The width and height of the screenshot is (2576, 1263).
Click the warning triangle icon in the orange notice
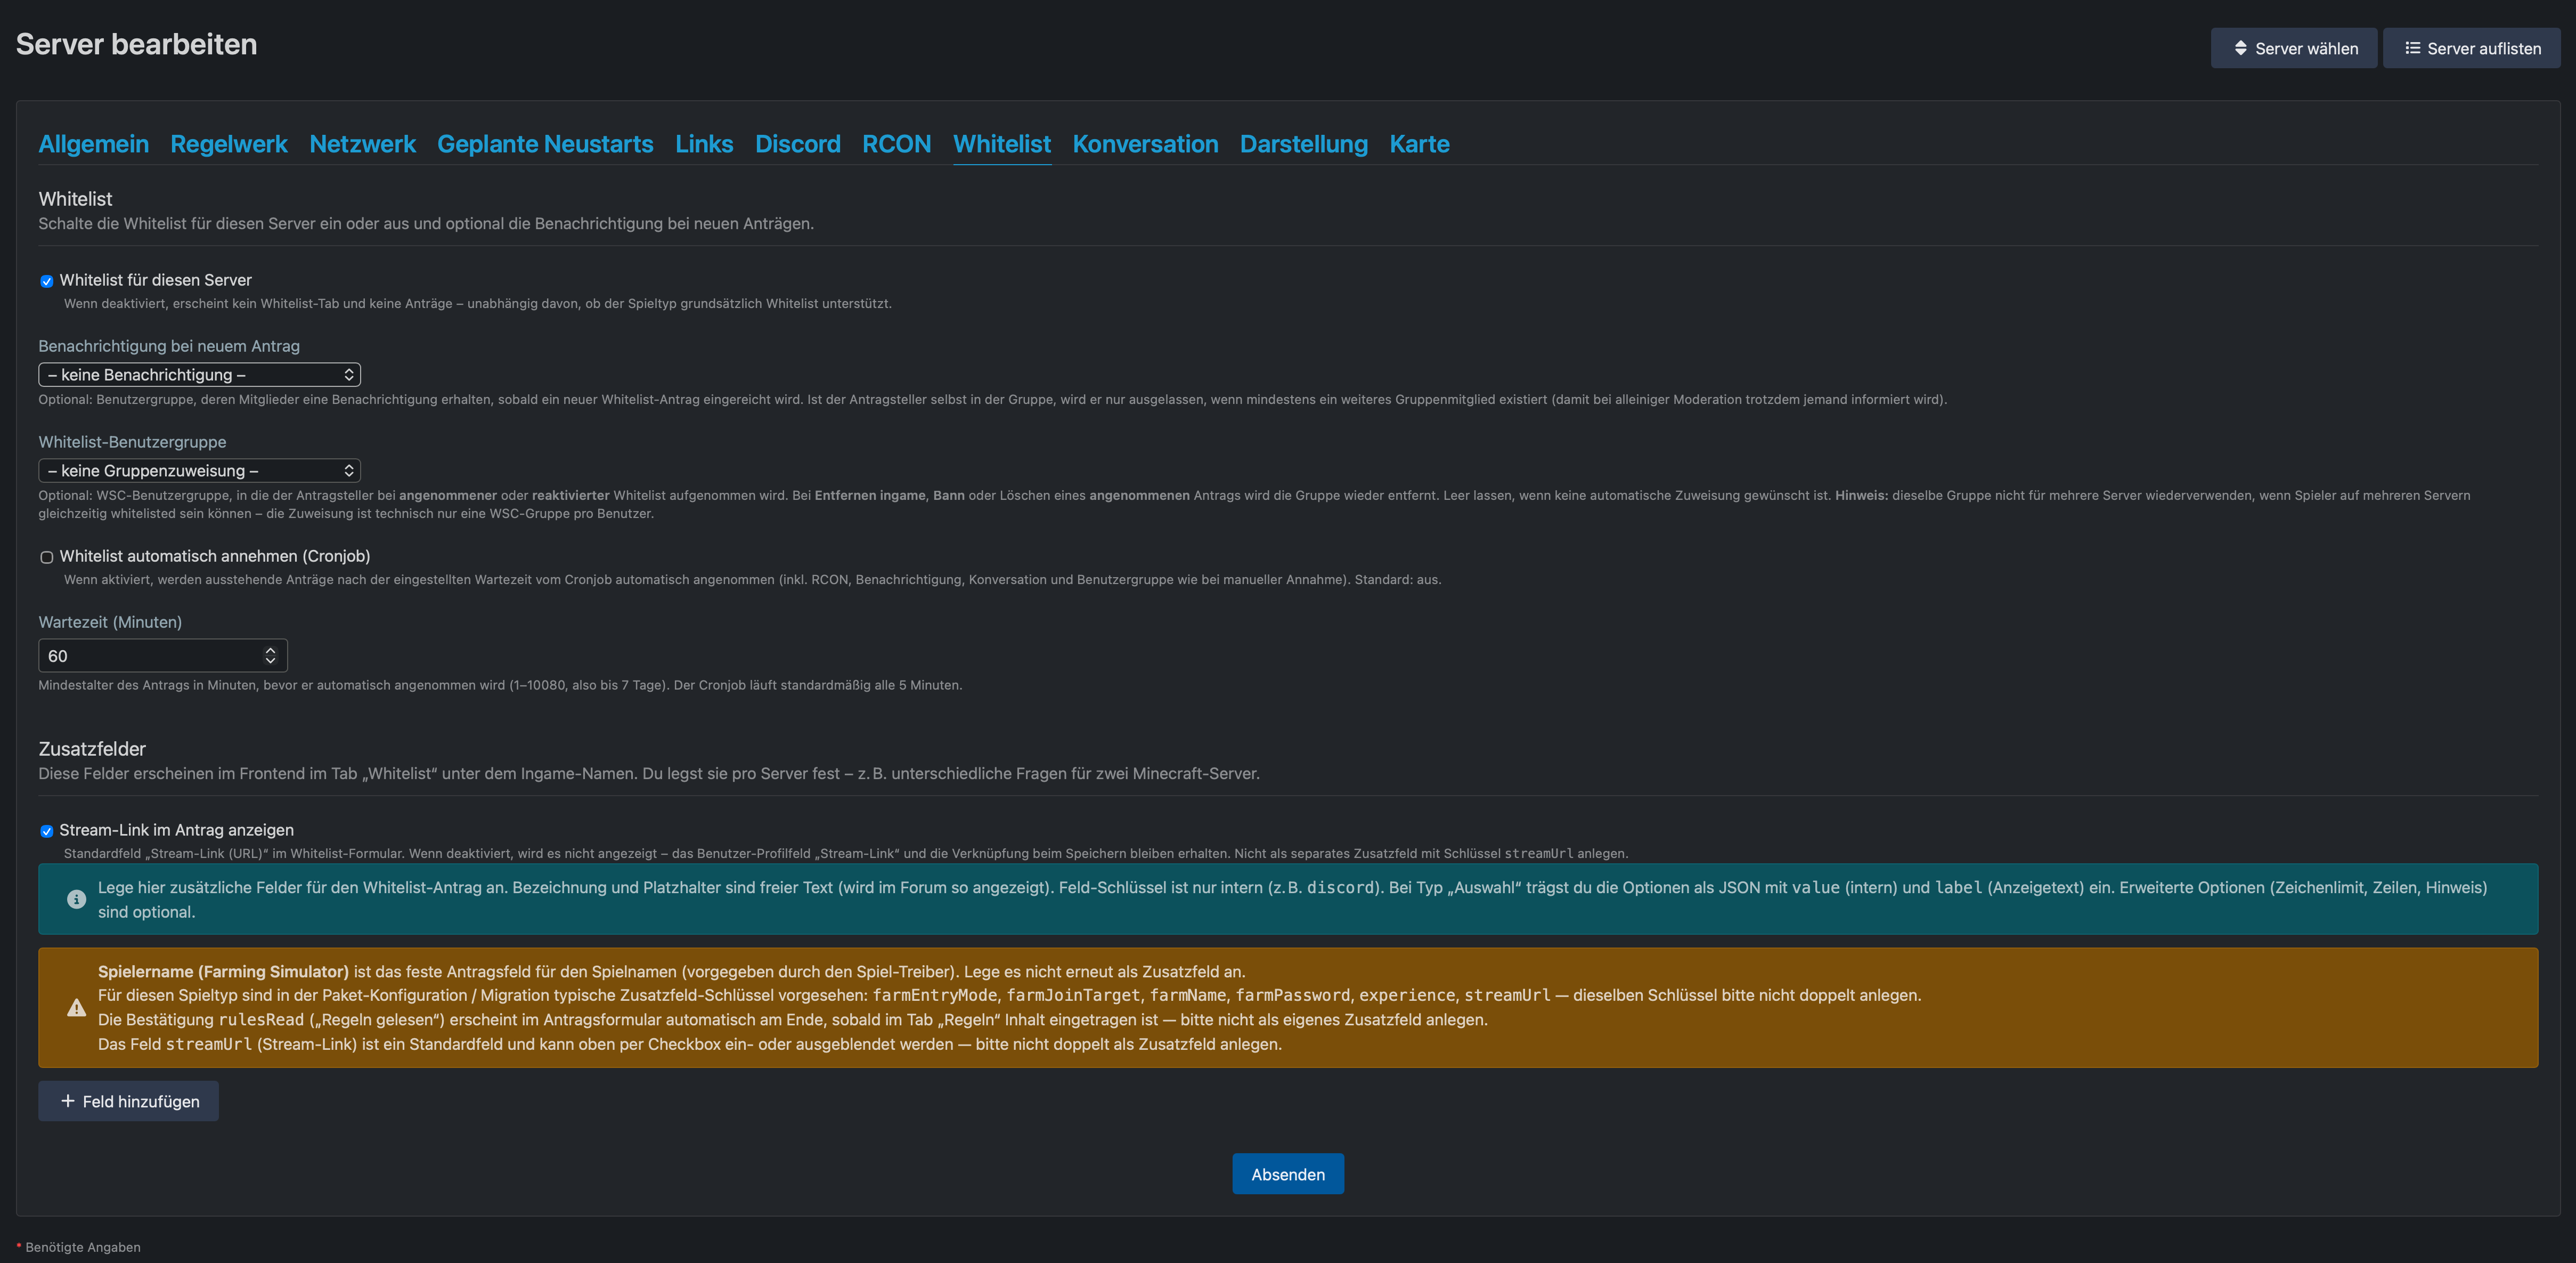[76, 1008]
